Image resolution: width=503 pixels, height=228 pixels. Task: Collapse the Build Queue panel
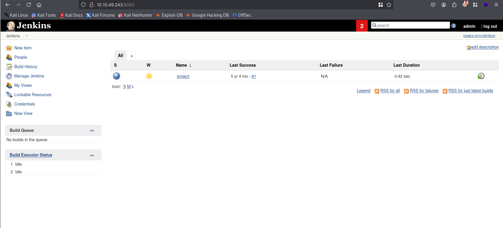tap(92, 131)
